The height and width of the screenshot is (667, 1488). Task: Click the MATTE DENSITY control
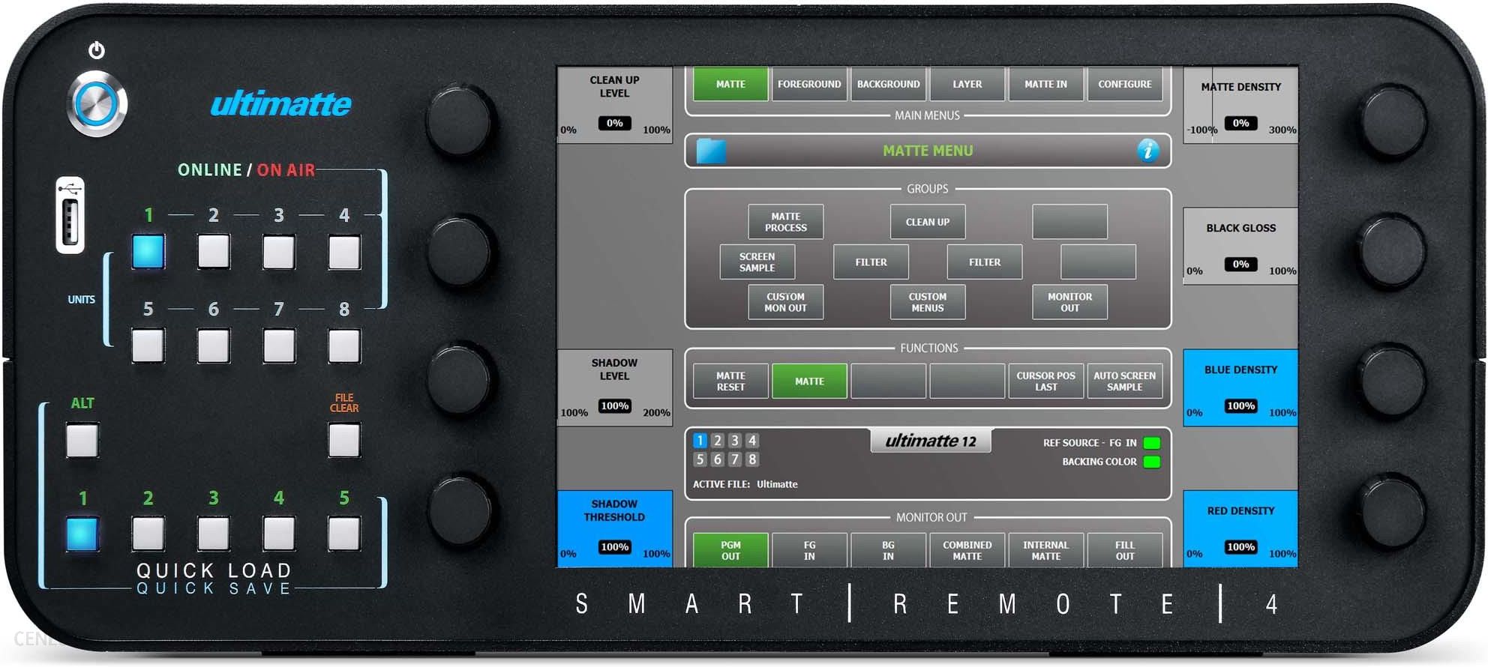click(x=1240, y=105)
